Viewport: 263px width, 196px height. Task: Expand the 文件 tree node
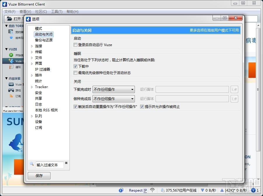pyautogui.click(x=32, y=58)
